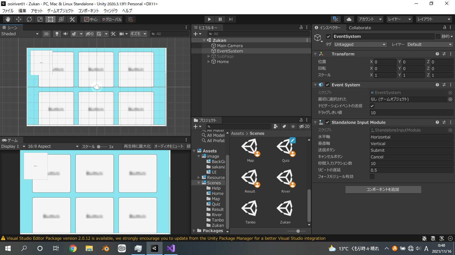Toggle scene lighting bulb icon
Screen dimensions: 455x255
[x=57, y=34]
